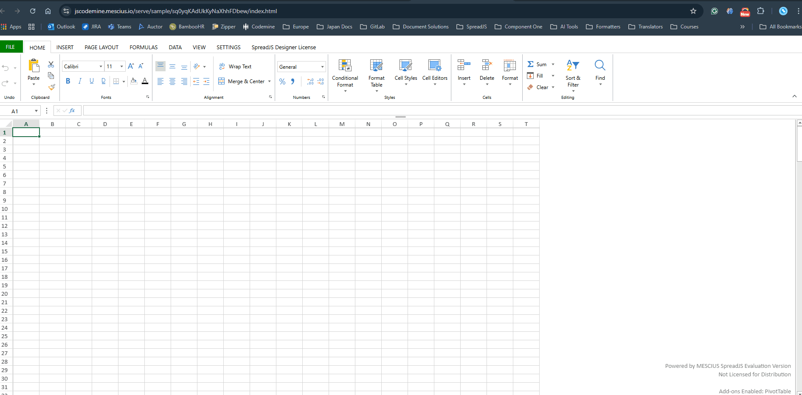
Task: Expand the borders dropdown arrow
Action: [124, 81]
